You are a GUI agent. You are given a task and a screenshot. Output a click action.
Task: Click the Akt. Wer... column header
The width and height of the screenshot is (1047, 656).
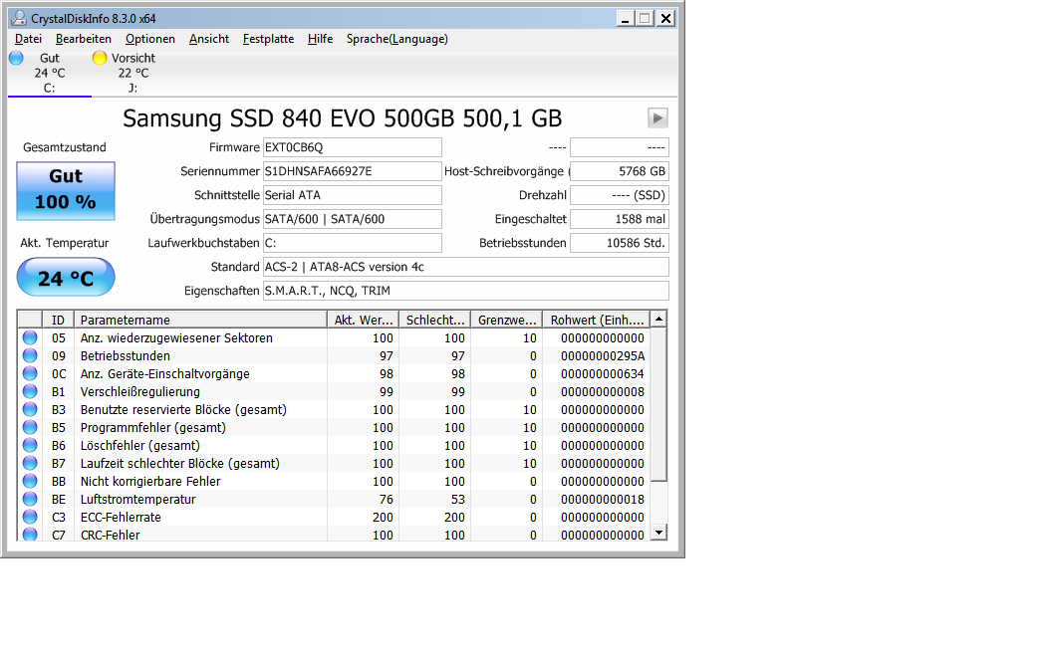[364, 320]
